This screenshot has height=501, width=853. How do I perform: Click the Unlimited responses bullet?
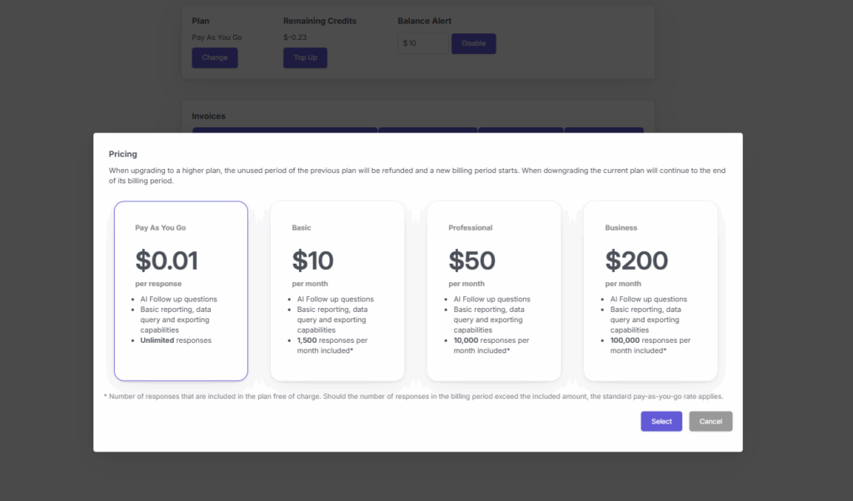coord(176,340)
